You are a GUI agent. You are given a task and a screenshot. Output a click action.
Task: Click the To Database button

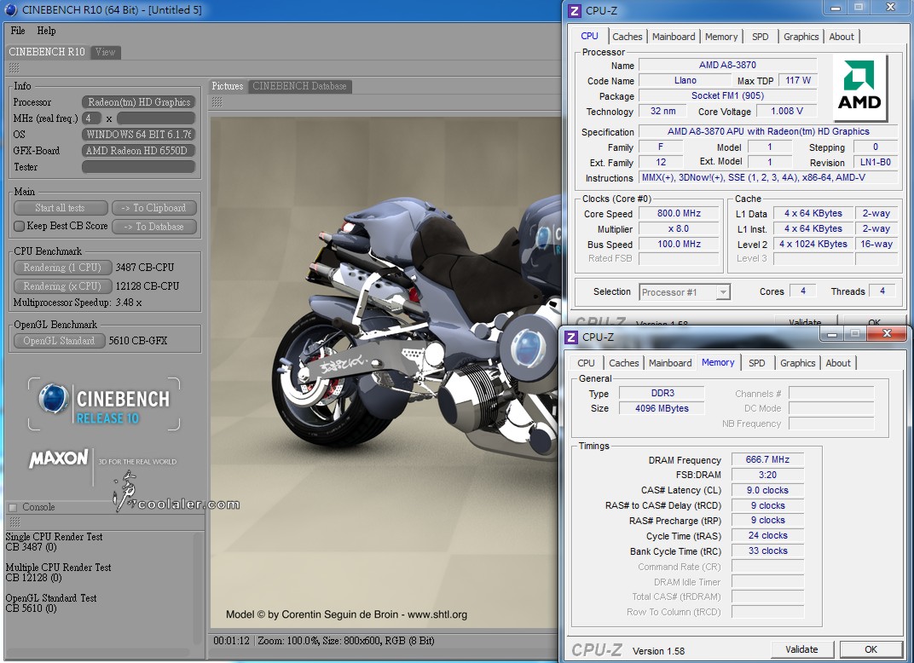(153, 227)
